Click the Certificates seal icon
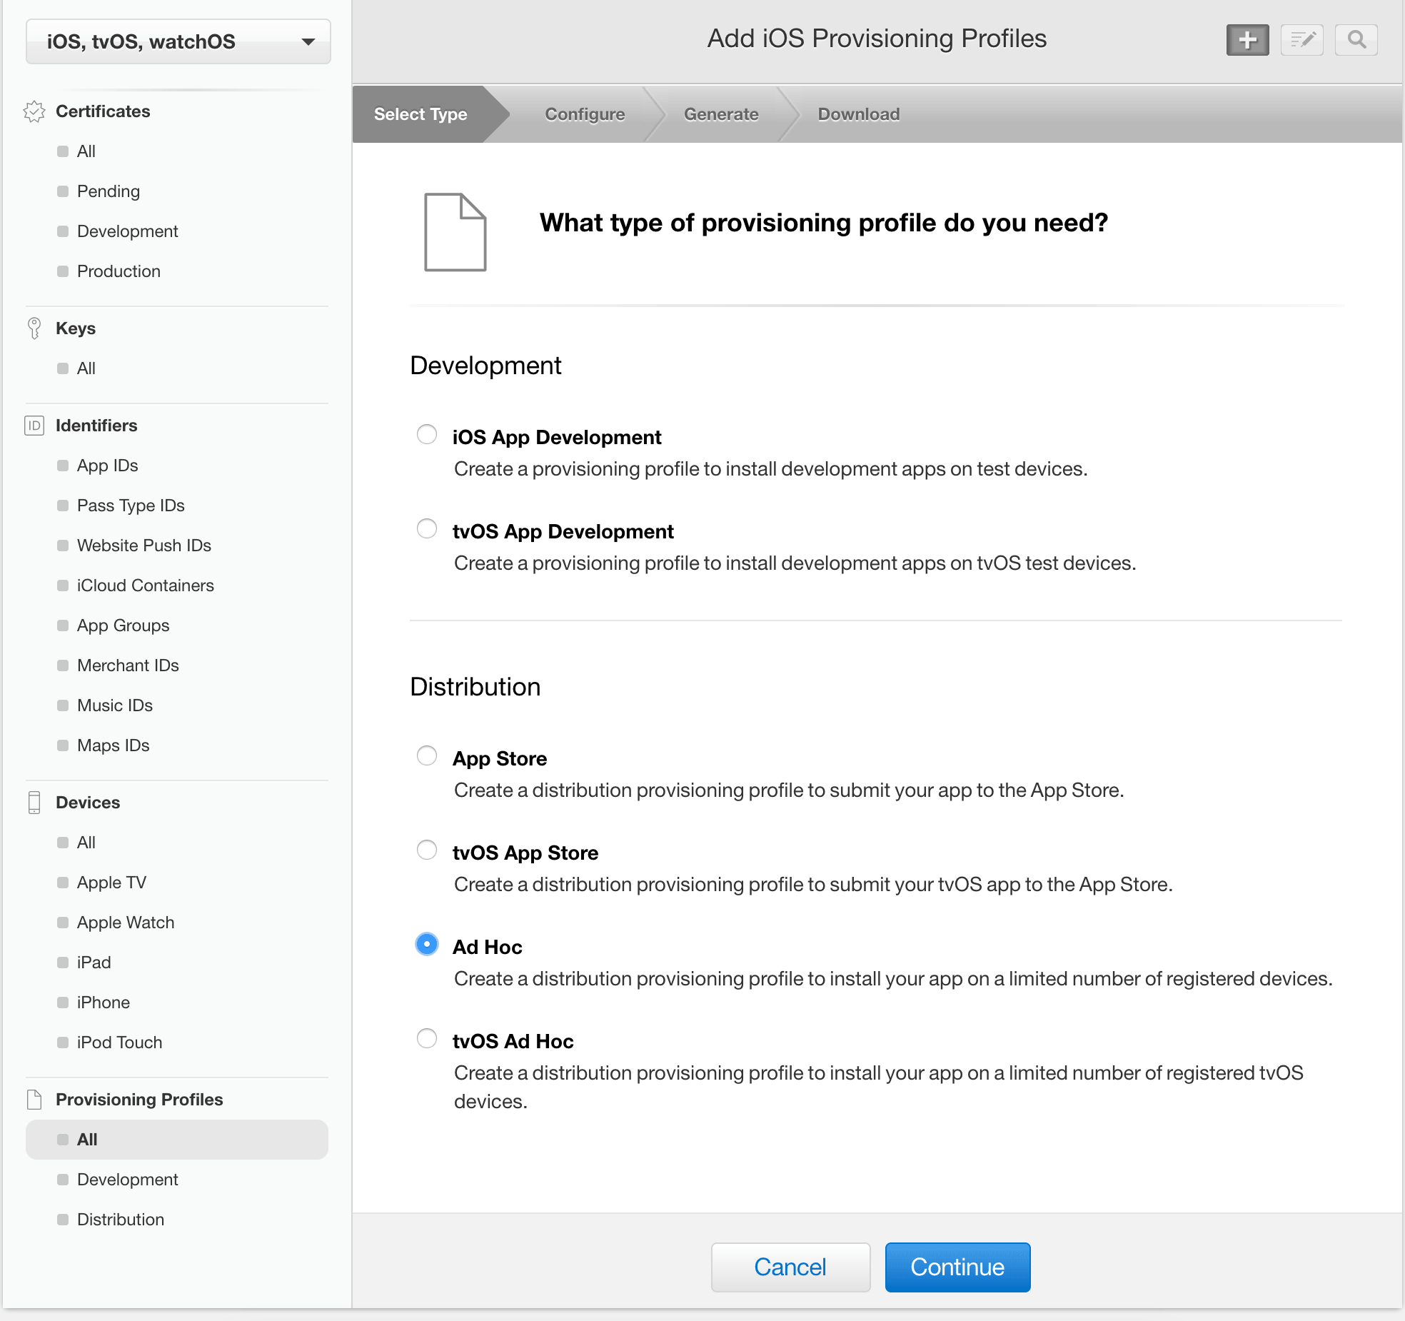Viewport: 1405px width, 1321px height. pyautogui.click(x=34, y=111)
